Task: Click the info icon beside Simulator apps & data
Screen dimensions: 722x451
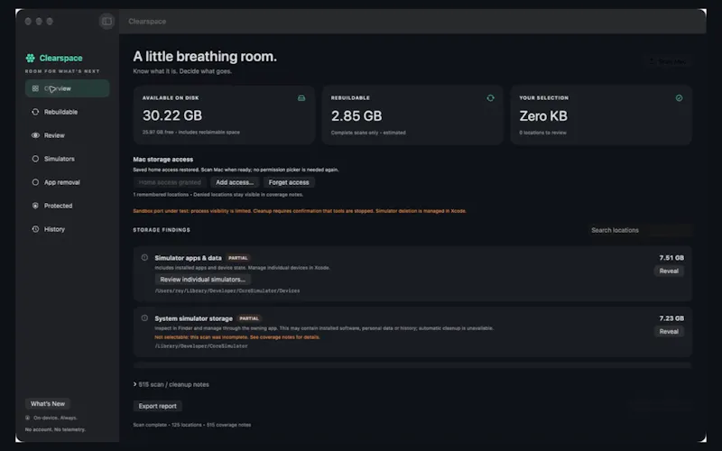Action: 144,258
